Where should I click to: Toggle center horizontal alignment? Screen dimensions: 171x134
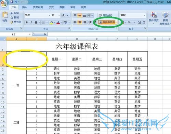click(x=80, y=22)
